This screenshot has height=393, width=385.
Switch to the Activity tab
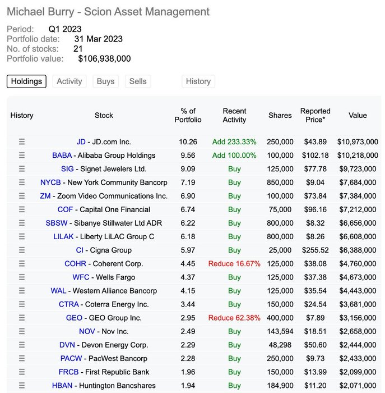pyautogui.click(x=69, y=81)
